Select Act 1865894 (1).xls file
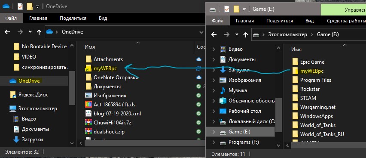 click(x=110, y=104)
